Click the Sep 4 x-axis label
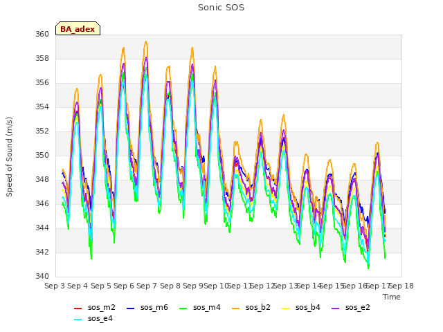The height and width of the screenshot is (332, 443). [x=78, y=286]
